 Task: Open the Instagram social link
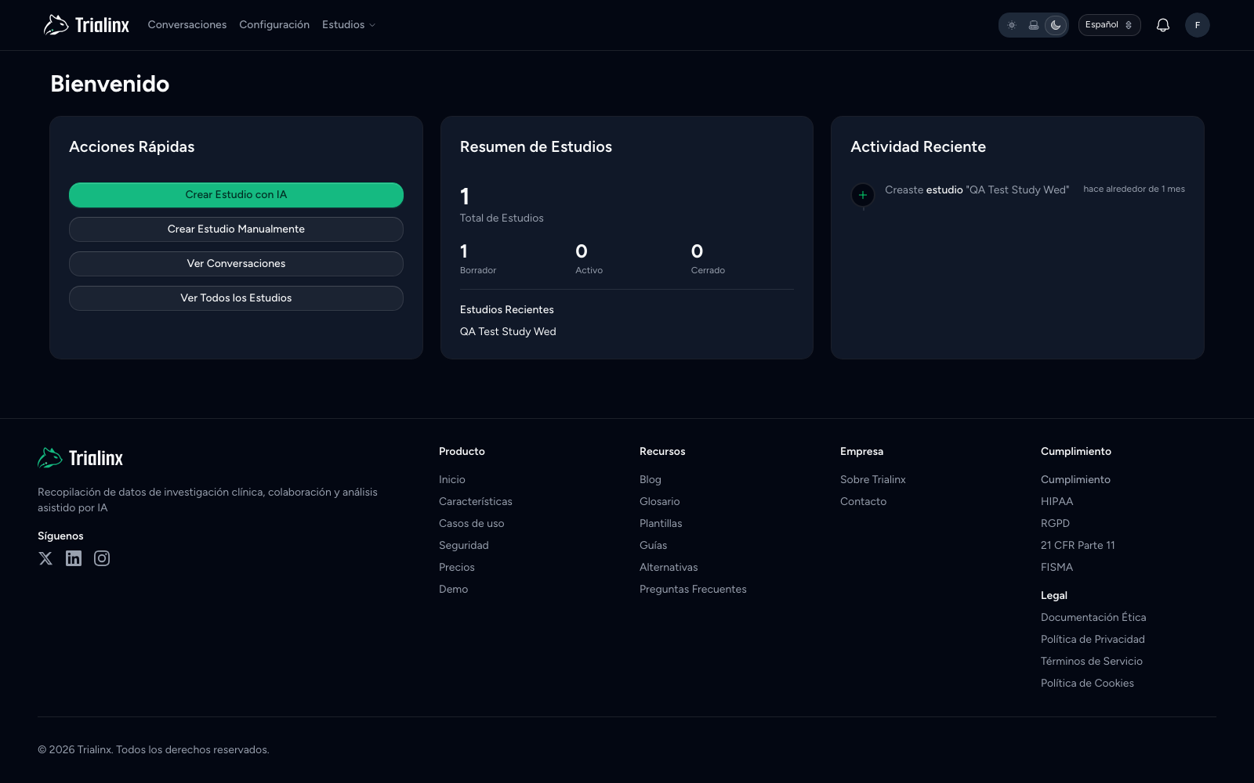coord(102,558)
